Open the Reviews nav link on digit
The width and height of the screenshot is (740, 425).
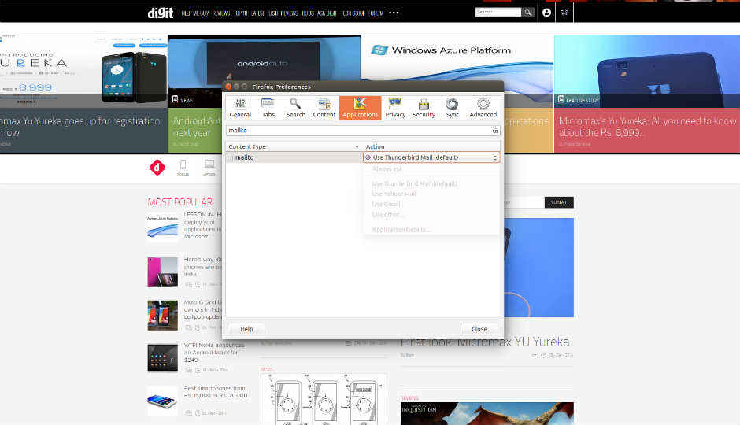click(221, 13)
